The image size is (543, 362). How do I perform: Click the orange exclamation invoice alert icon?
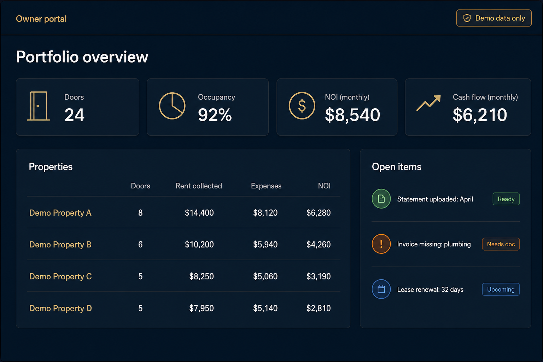381,244
